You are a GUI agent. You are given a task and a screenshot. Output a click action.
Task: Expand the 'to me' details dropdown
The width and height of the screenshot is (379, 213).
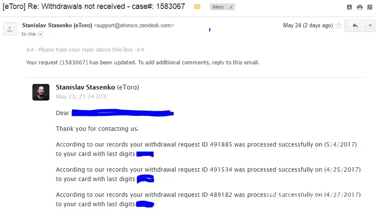[x=40, y=34]
